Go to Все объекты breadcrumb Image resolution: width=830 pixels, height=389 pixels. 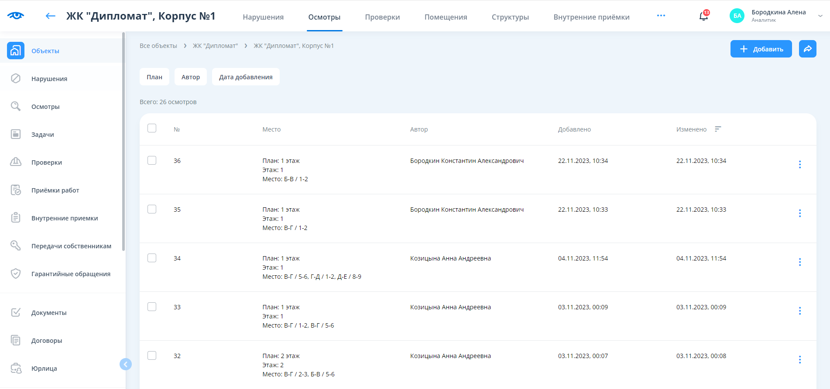pyautogui.click(x=158, y=46)
